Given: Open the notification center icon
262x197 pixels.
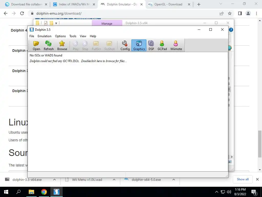Looking at the screenshot, I should point(254,192).
